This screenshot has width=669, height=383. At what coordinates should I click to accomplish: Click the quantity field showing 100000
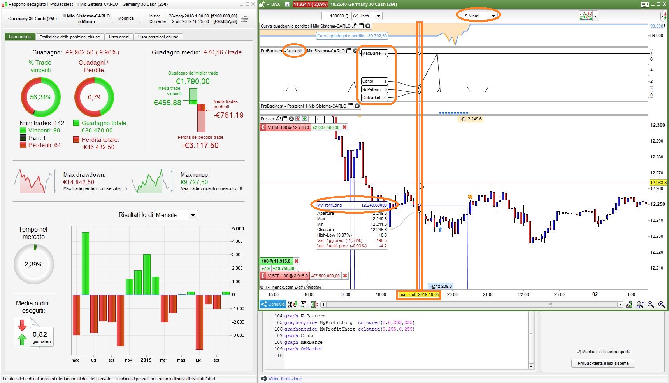(x=334, y=16)
